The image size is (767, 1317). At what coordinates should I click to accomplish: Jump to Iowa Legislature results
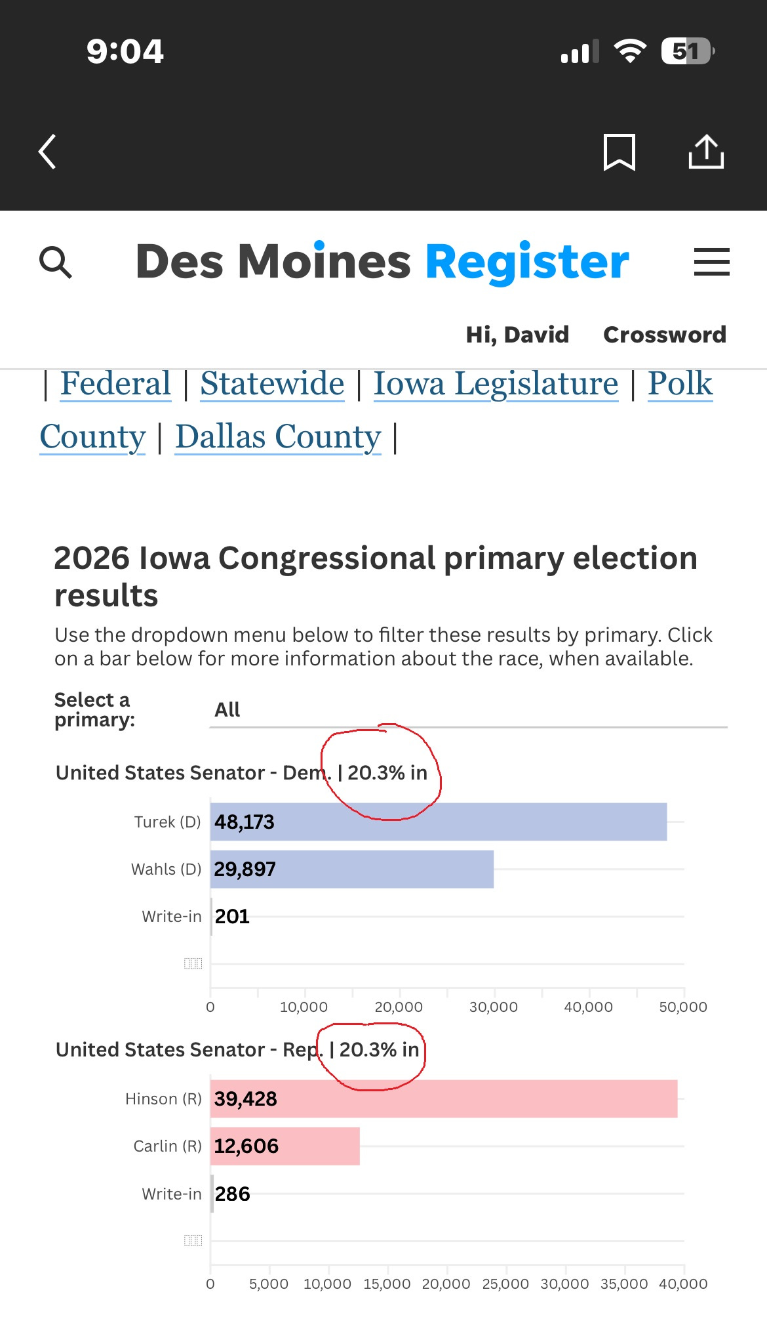tap(496, 385)
